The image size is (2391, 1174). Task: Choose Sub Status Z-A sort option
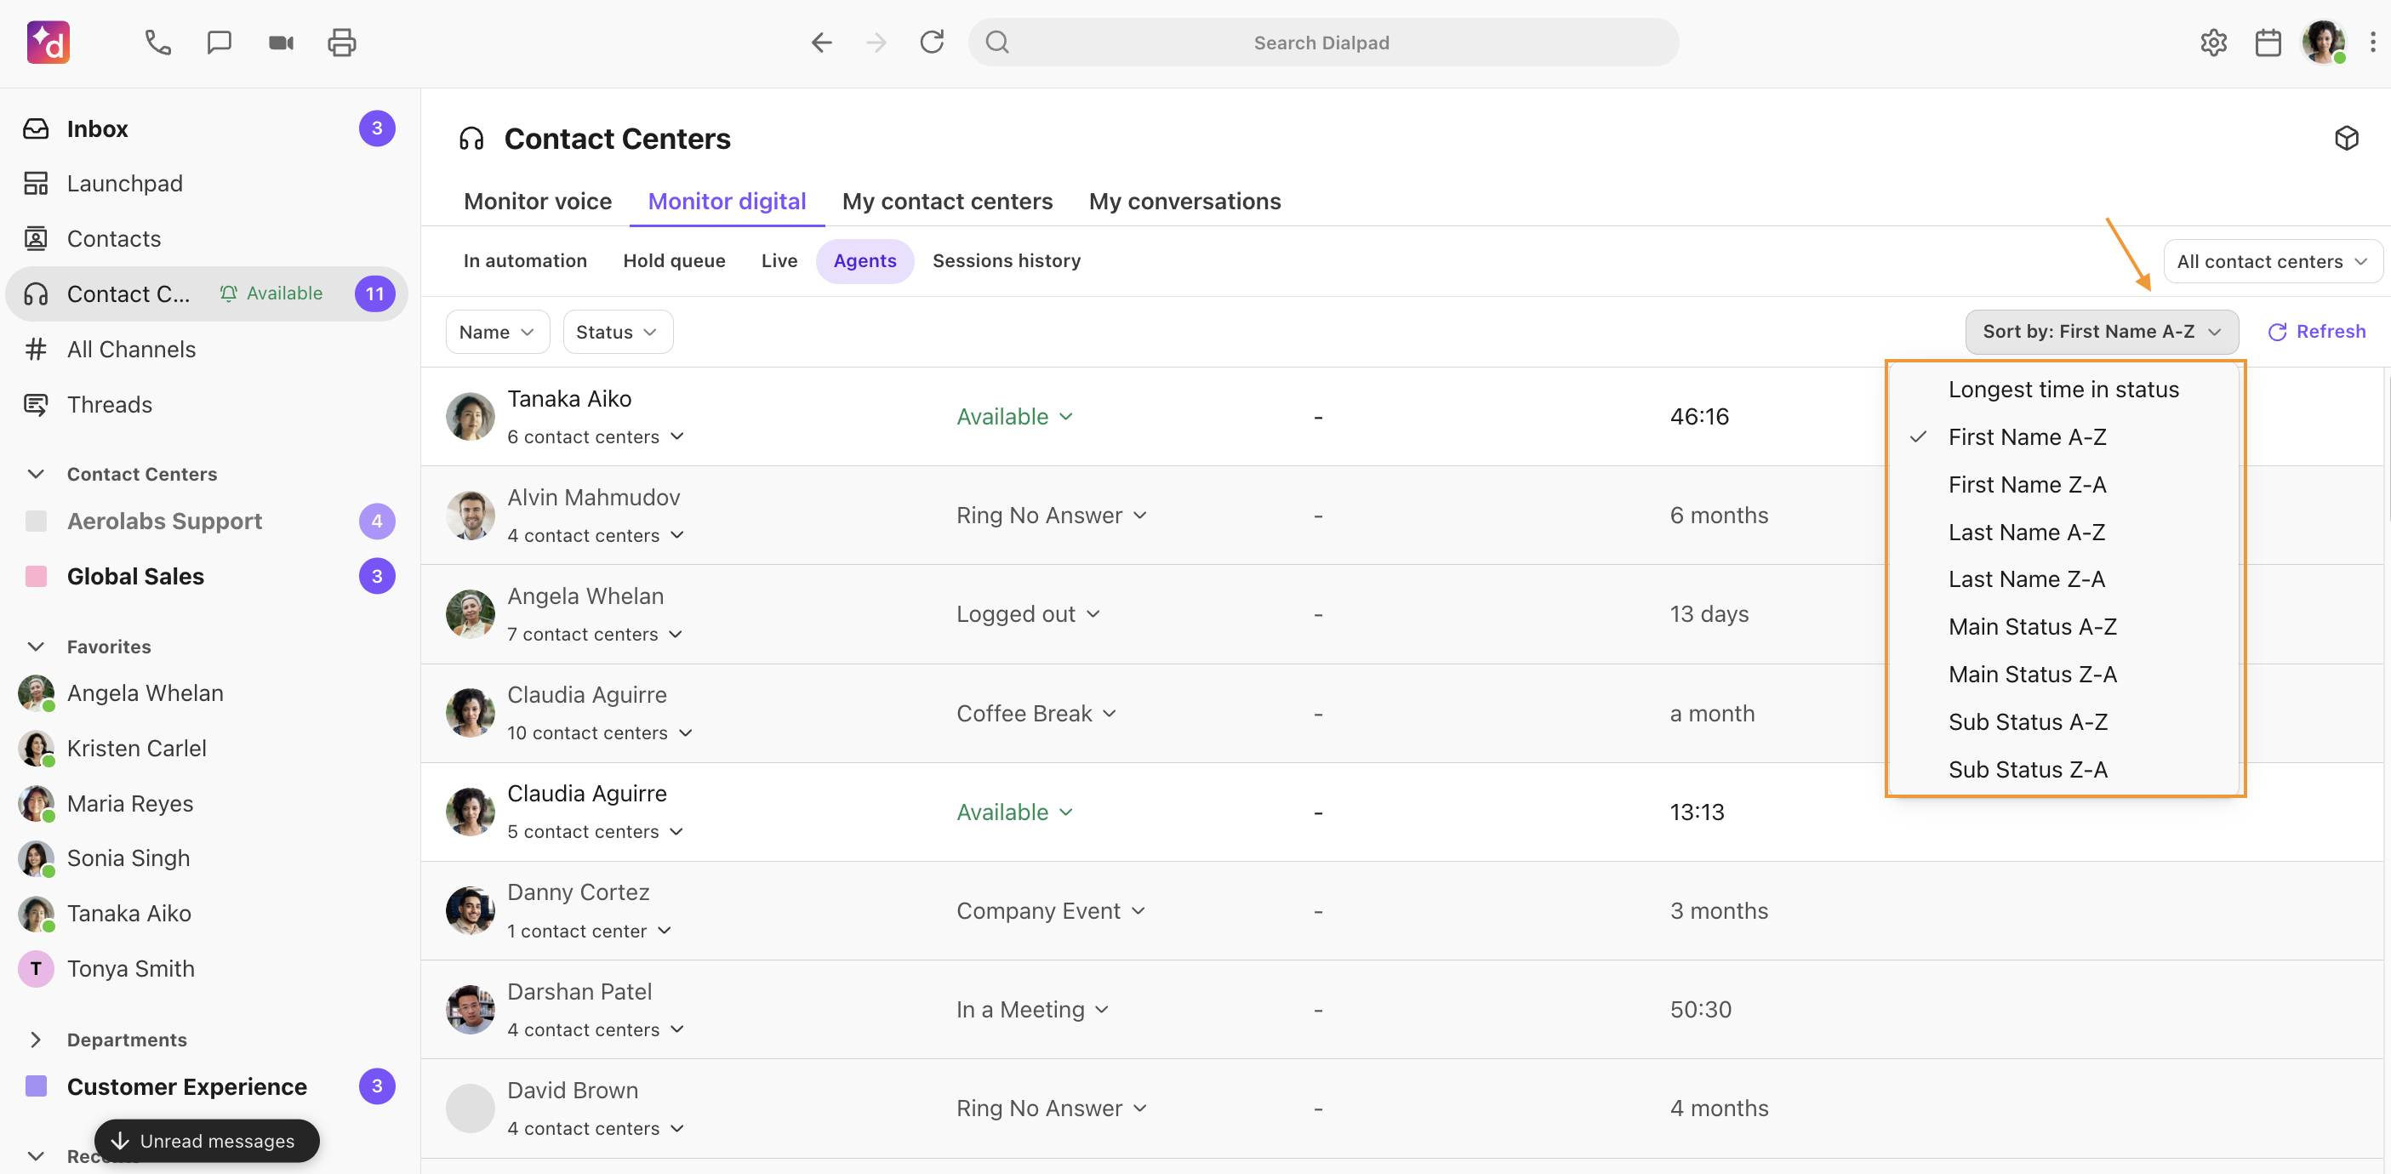(2065, 769)
